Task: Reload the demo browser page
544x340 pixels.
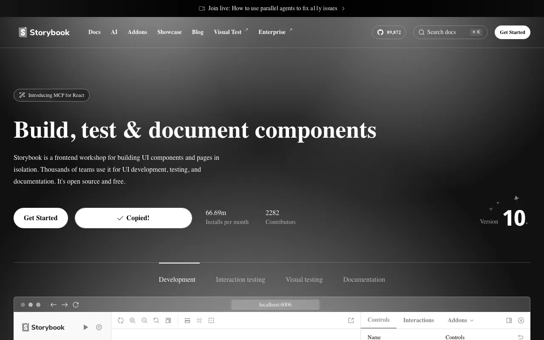Action: [x=76, y=305]
